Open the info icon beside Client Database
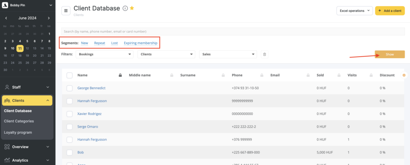 click(x=125, y=8)
